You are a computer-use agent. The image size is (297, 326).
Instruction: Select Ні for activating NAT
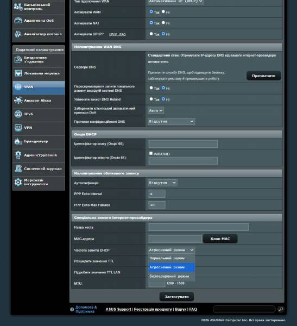point(163,22)
